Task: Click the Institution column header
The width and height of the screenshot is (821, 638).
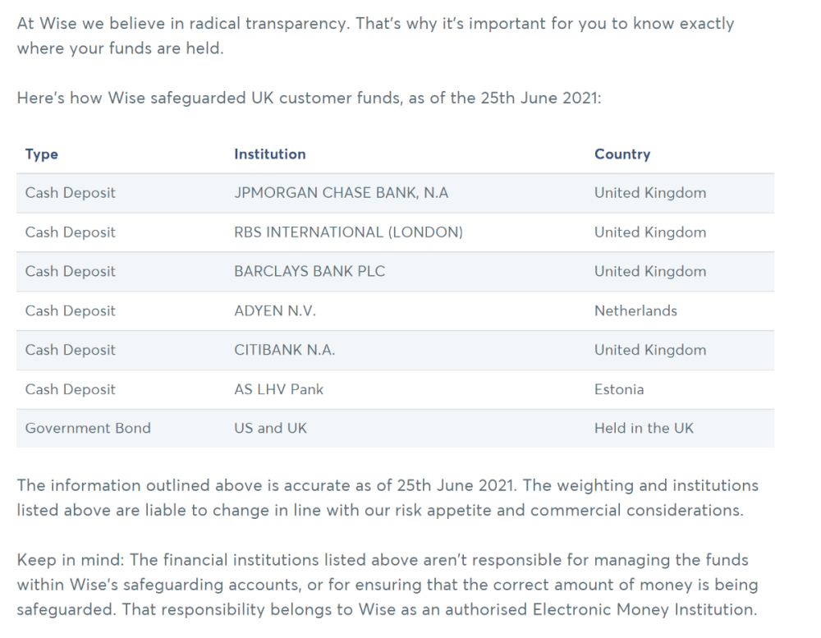Action: (269, 154)
